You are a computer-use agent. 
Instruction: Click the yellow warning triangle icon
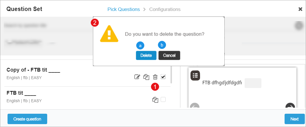[109, 34]
